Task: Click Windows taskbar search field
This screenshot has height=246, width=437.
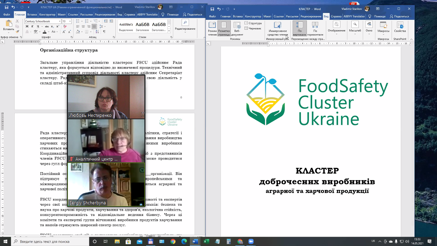Action: click(x=50, y=242)
